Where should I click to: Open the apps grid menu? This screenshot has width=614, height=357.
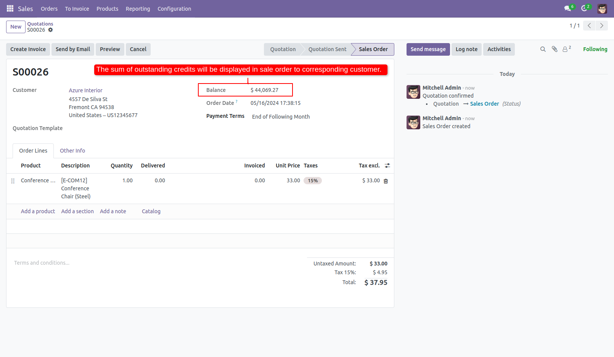click(10, 8)
